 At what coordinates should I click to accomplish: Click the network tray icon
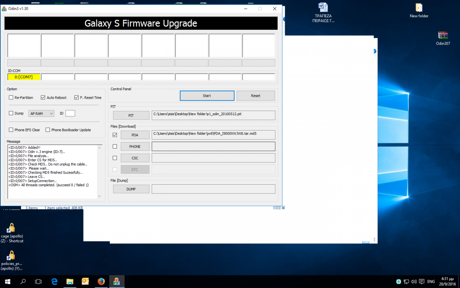pyautogui.click(x=406, y=281)
